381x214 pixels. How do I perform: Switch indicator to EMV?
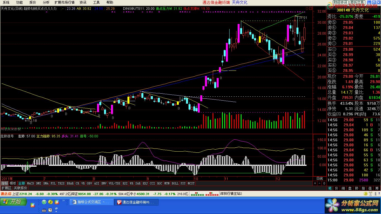click(104, 183)
